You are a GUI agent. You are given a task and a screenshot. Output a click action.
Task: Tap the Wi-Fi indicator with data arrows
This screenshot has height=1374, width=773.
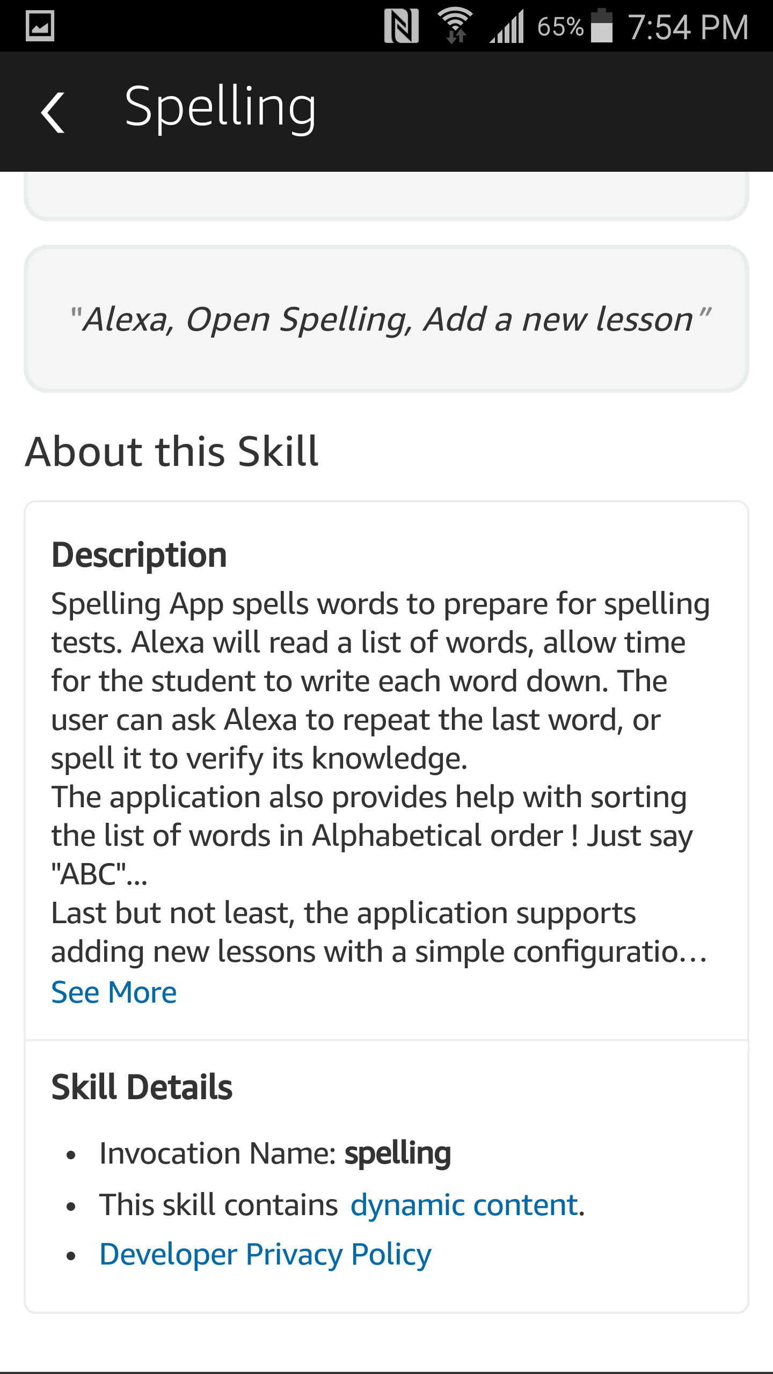click(454, 25)
